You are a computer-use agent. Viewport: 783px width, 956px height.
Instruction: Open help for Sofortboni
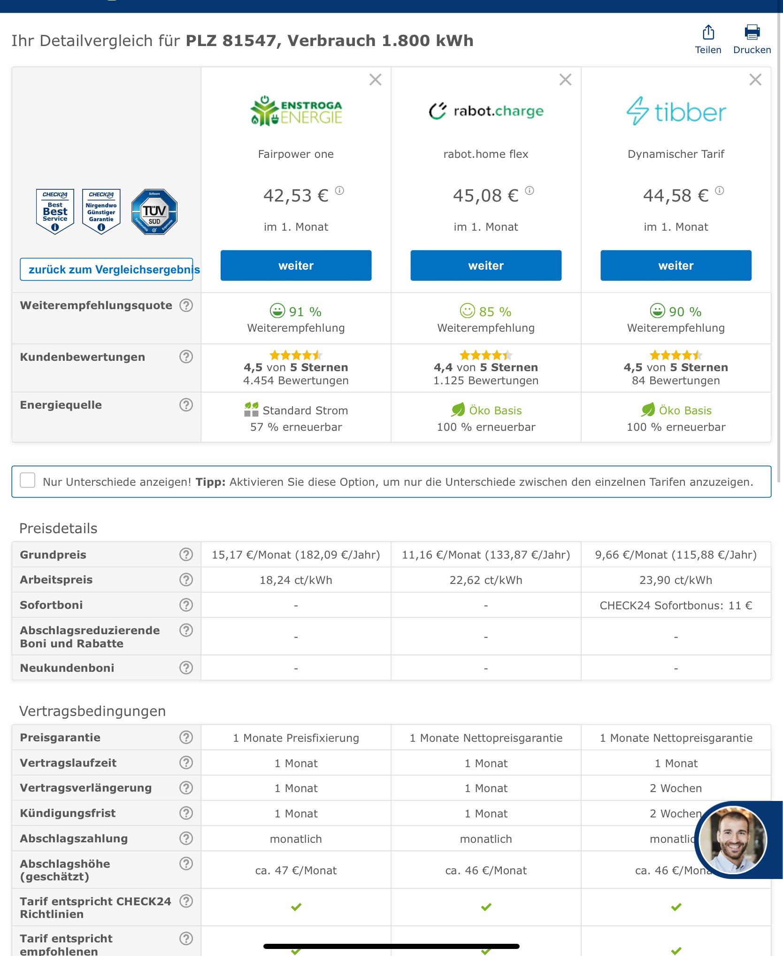[186, 605]
